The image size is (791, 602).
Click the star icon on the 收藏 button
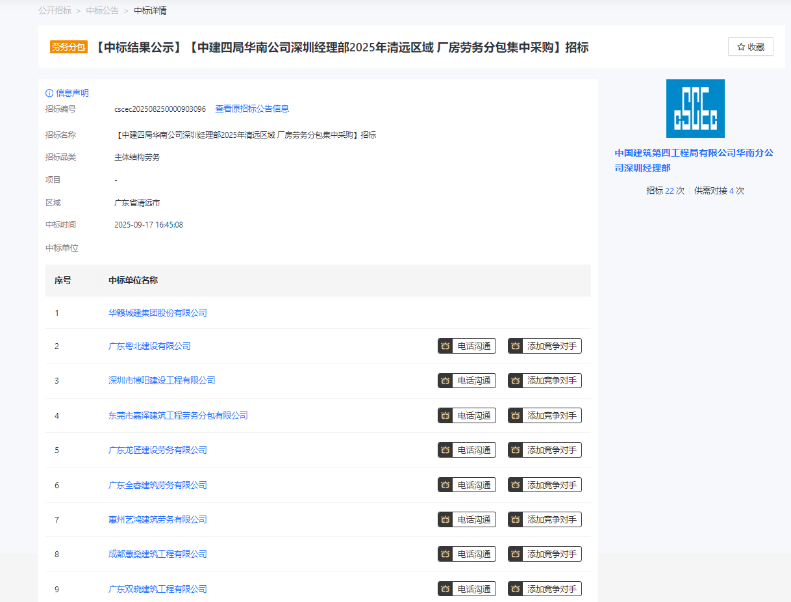pos(741,47)
